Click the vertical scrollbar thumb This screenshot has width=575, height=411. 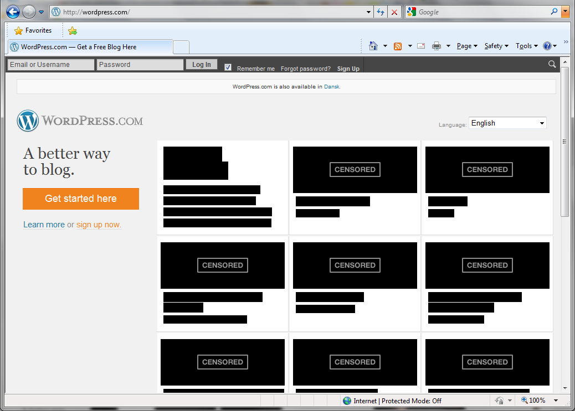click(x=564, y=142)
